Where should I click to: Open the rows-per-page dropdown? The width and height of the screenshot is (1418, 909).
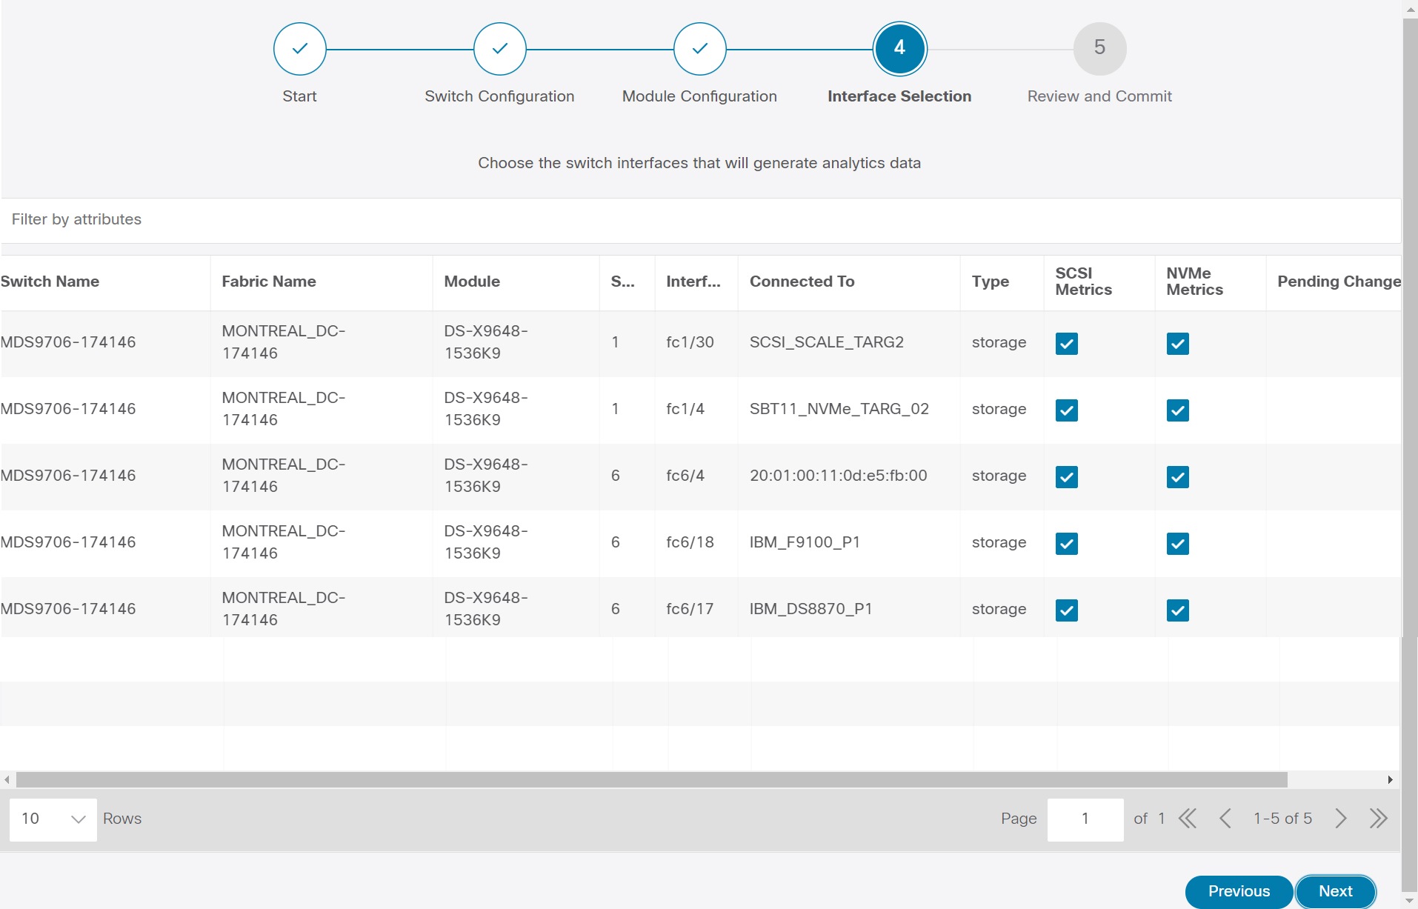(52, 819)
